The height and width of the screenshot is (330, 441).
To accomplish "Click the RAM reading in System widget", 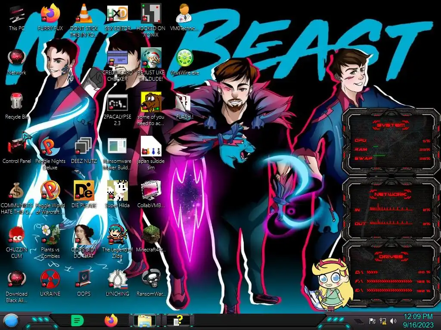I will click(x=393, y=149).
